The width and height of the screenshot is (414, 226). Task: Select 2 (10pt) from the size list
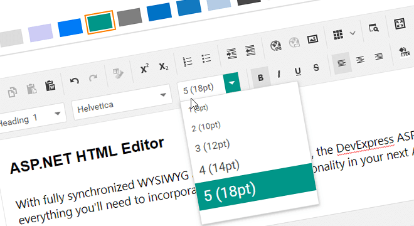(x=206, y=127)
